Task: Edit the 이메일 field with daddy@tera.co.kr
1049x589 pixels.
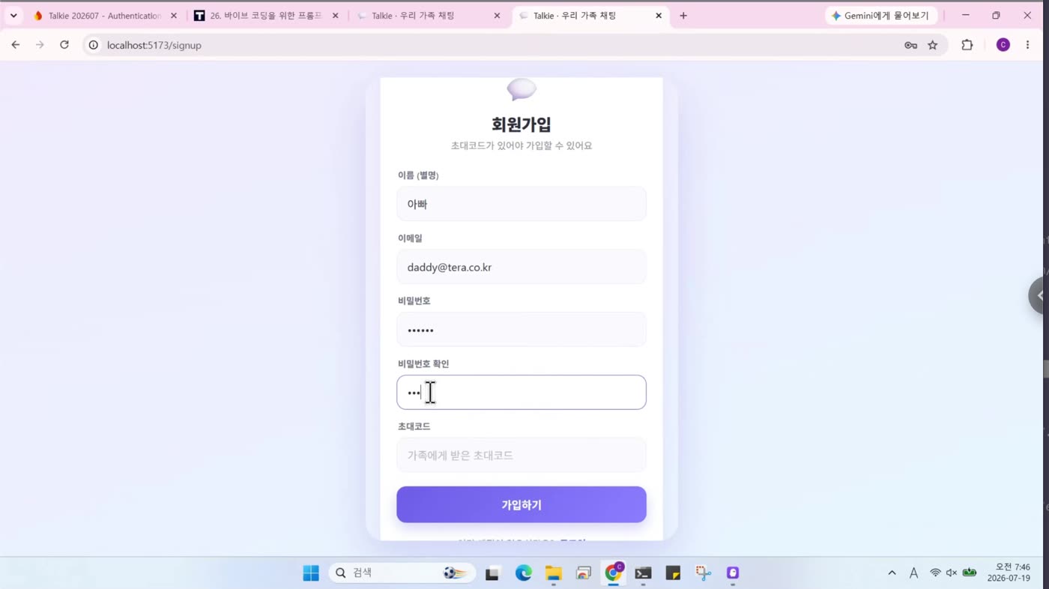Action: (522, 267)
